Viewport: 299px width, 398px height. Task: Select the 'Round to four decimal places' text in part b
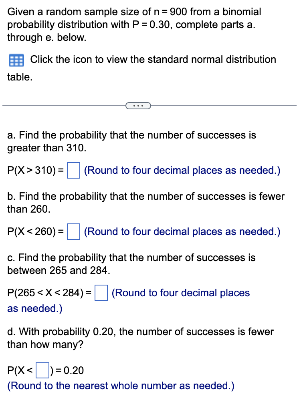point(182,231)
